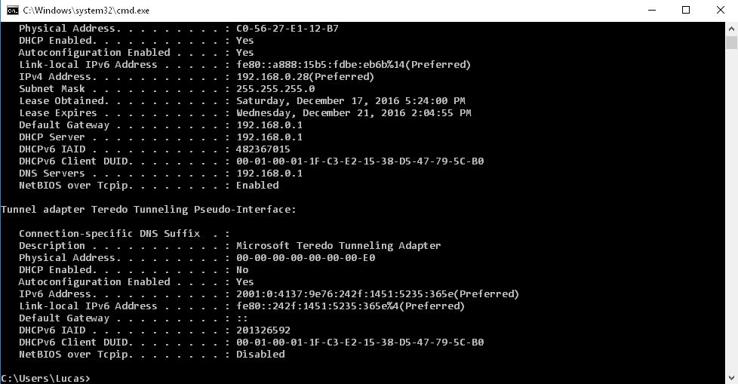The width and height of the screenshot is (738, 384).
Task: Maximize the cmd.exe window
Action: click(x=686, y=11)
